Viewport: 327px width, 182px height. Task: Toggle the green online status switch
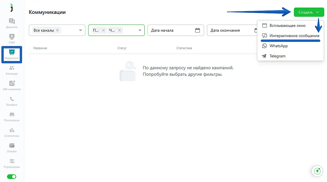click(12, 177)
